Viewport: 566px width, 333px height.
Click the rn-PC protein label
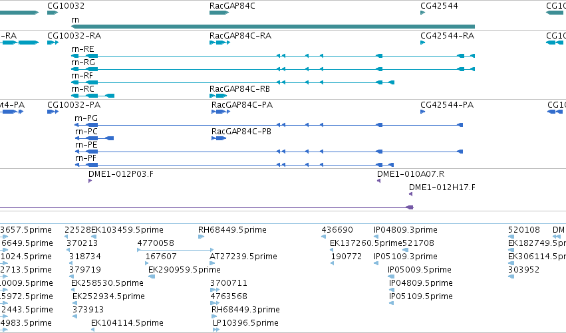[86, 132]
